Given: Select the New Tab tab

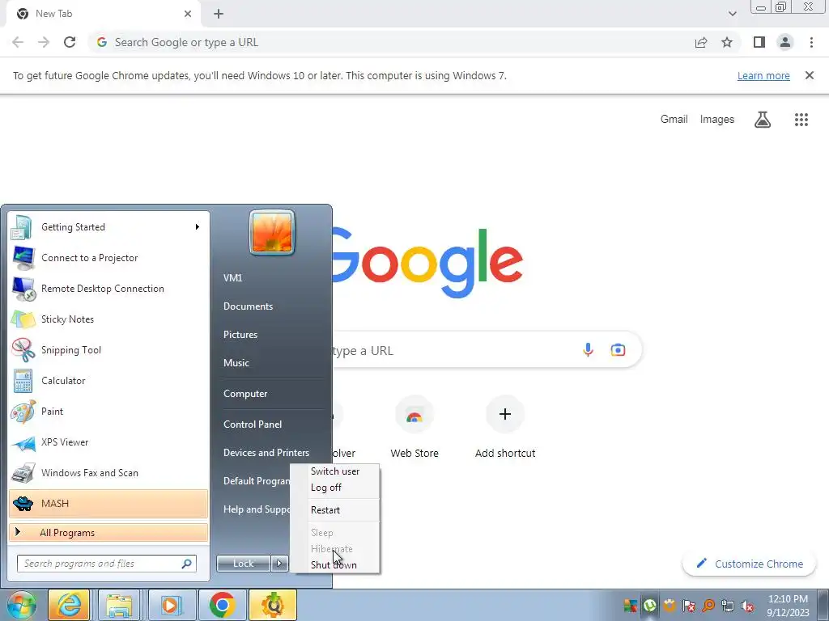Looking at the screenshot, I should click(103, 14).
